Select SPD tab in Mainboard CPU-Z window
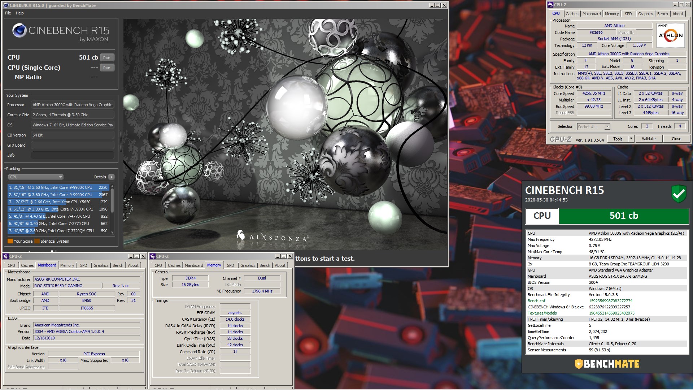The height and width of the screenshot is (390, 693). click(84, 265)
